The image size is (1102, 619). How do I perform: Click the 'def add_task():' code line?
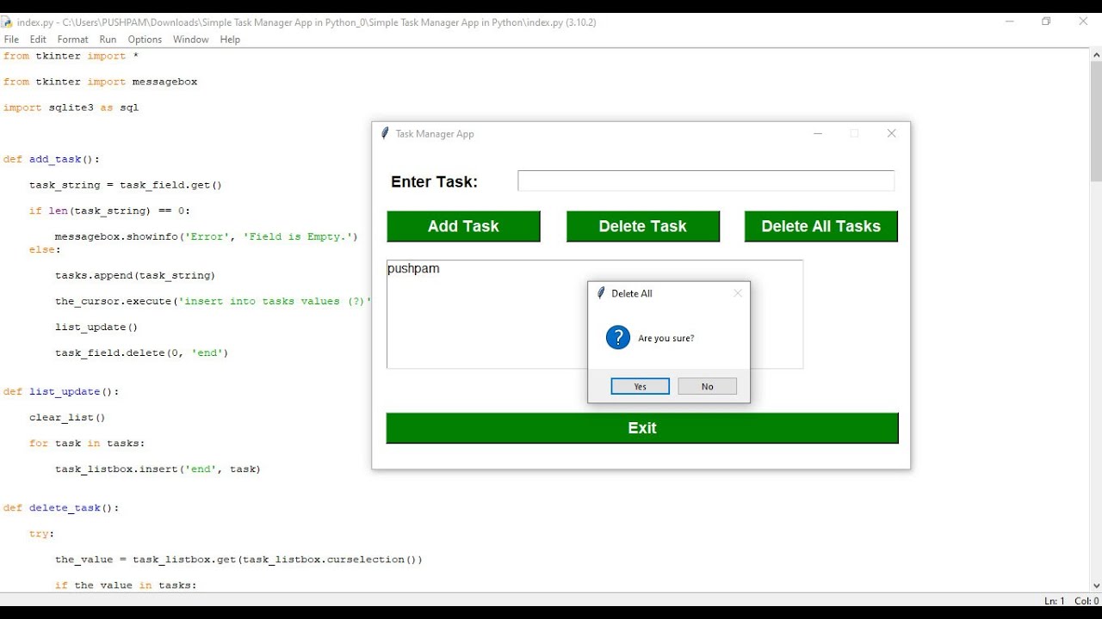coord(52,159)
